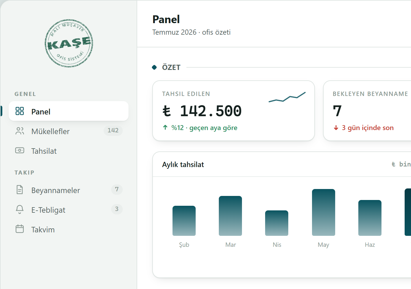Click the 'Haz' axis label
This screenshot has height=289, width=411.
click(370, 245)
